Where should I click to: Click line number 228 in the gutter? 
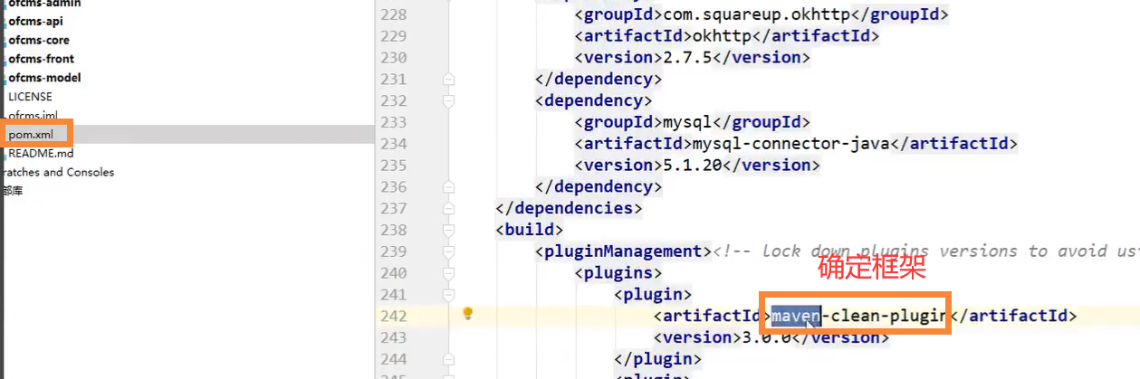(x=393, y=14)
